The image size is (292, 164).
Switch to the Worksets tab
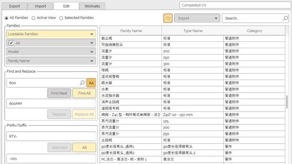click(x=92, y=6)
